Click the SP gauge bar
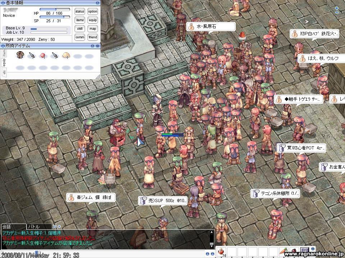The width and height of the screenshot is (345, 258). pos(55,17)
